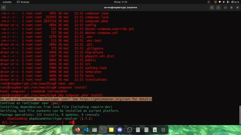
Task: Show the applications grid
Action: (x=163, y=130)
